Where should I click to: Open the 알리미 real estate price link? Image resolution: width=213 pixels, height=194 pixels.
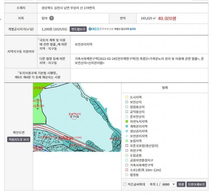pos(133,29)
